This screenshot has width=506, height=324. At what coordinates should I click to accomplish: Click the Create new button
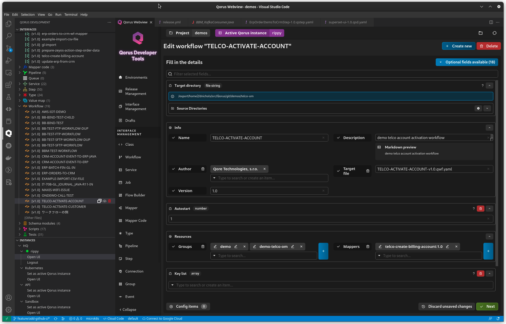pyautogui.click(x=459, y=46)
